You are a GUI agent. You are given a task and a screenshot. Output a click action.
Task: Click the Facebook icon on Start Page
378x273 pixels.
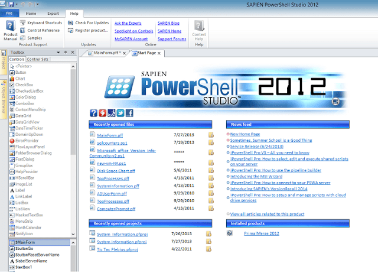(x=129, y=113)
